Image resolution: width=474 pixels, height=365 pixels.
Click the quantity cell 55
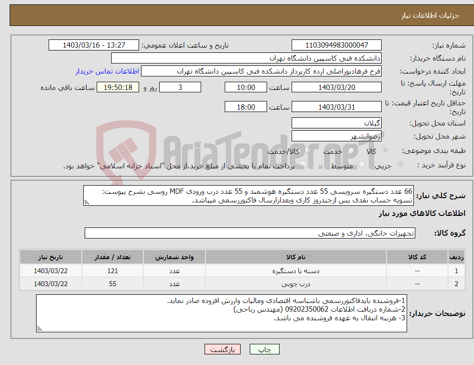click(113, 284)
